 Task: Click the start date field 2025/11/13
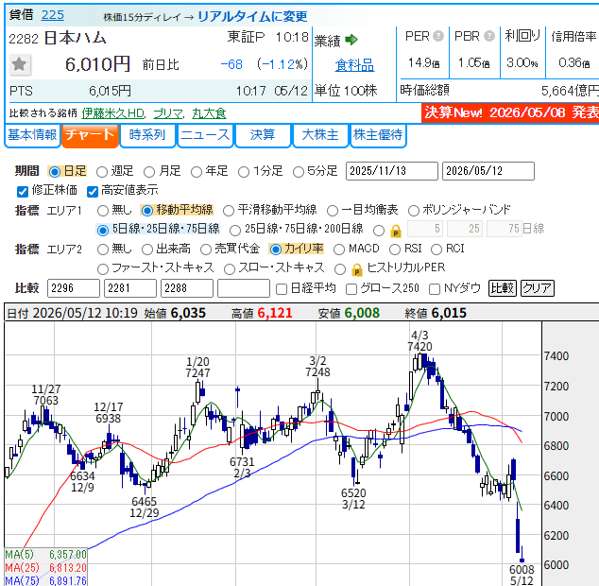click(391, 171)
